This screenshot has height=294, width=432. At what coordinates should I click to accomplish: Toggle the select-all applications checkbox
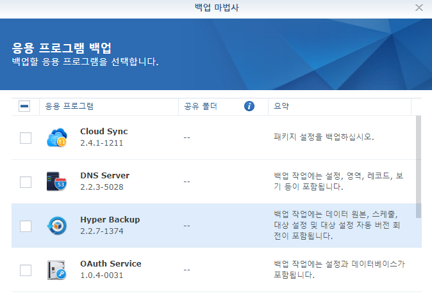tap(24, 106)
